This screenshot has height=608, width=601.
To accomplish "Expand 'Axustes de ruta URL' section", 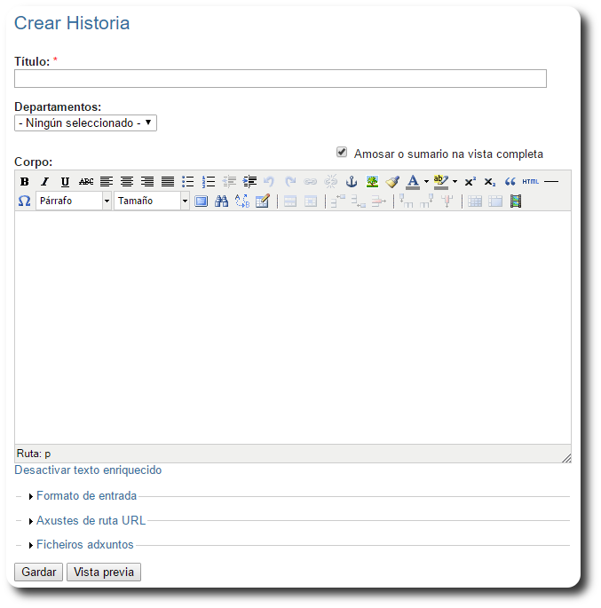I will 91,521.
